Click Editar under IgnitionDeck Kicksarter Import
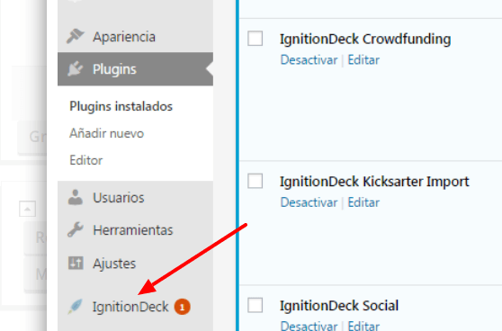The image size is (502, 331). tap(363, 202)
